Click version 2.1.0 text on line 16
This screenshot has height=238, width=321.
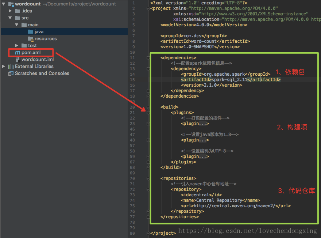[x=210, y=85]
